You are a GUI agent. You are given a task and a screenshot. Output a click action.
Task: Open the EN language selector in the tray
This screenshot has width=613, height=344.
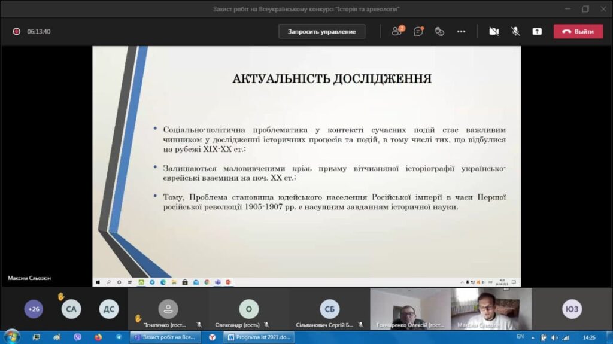click(520, 337)
